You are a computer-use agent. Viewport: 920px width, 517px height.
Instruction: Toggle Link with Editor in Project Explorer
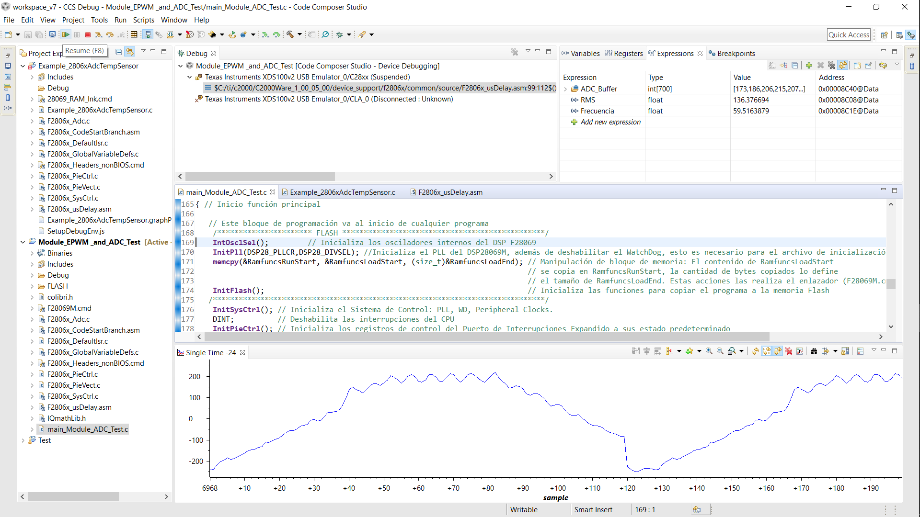(x=129, y=52)
